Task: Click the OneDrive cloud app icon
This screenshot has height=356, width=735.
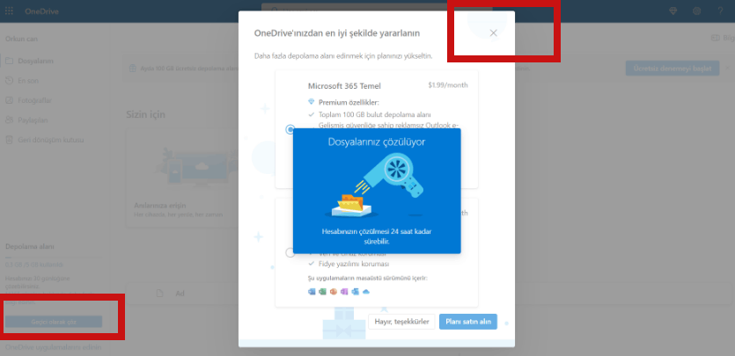Action: (366, 292)
